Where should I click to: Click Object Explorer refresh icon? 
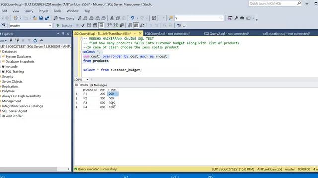click(x=35, y=41)
